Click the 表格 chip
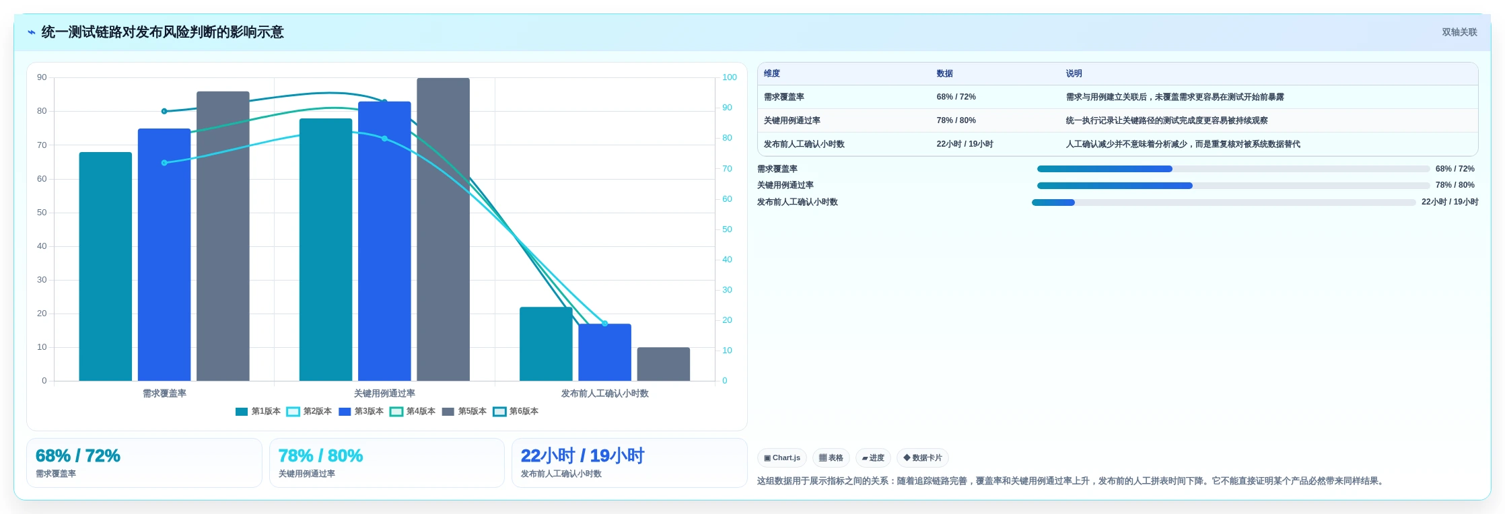Screen dimensions: 1505x514 click(x=831, y=458)
